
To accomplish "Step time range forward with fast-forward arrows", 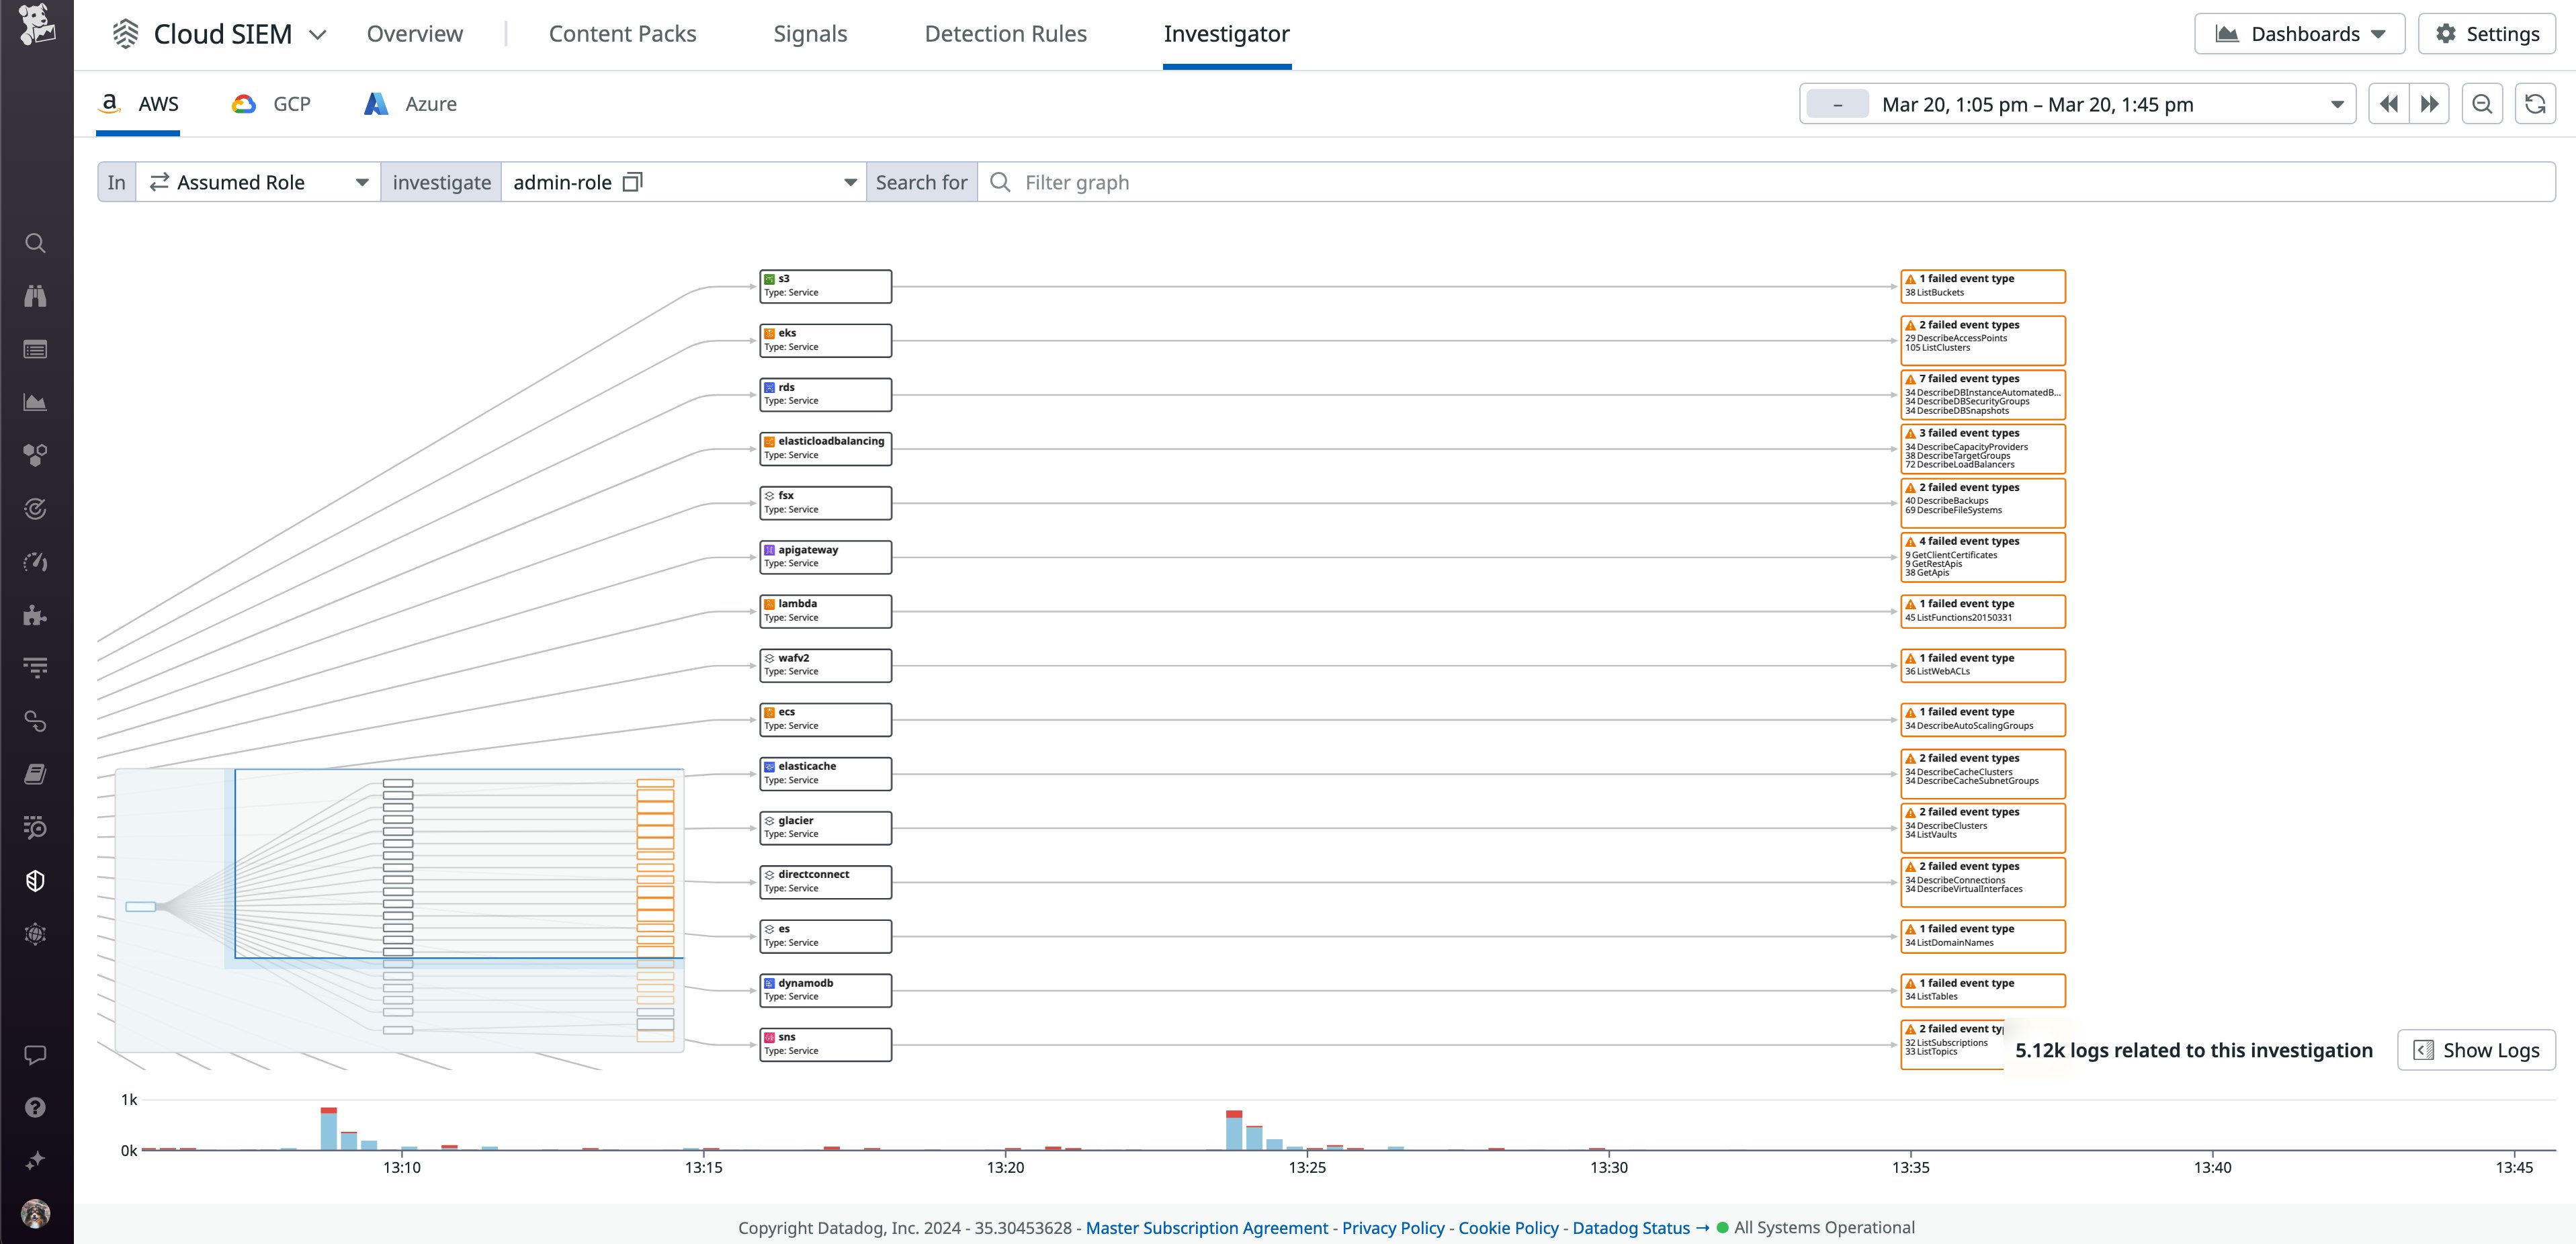I will pos(2429,104).
